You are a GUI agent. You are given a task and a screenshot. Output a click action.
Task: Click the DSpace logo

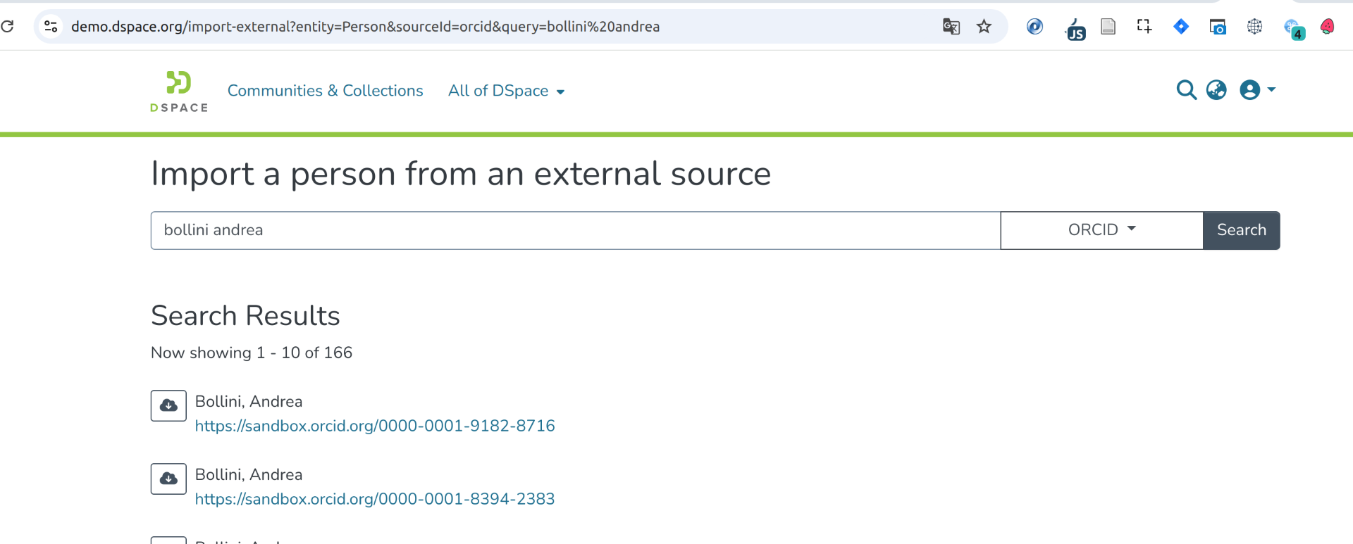178,91
